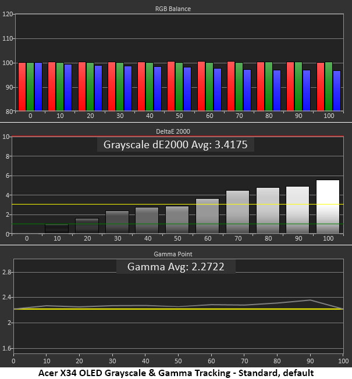Click the red bar at 90 in RGB Balance
Image resolution: width=352 pixels, height=379 pixels.
(x=290, y=86)
